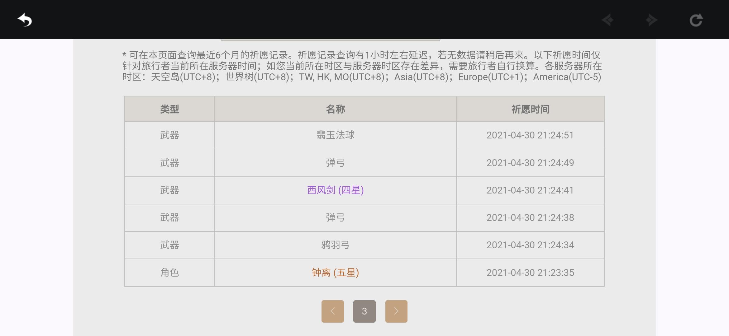Screen dimensions: 729x336
Task: Click timestamp 2021-04-30 21:24:34
Action: [530, 245]
